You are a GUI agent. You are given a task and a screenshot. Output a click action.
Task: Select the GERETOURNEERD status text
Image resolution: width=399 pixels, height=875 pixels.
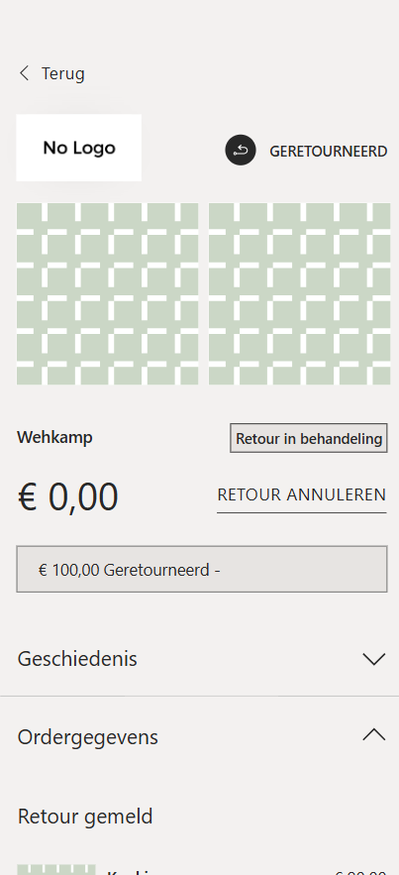(329, 152)
